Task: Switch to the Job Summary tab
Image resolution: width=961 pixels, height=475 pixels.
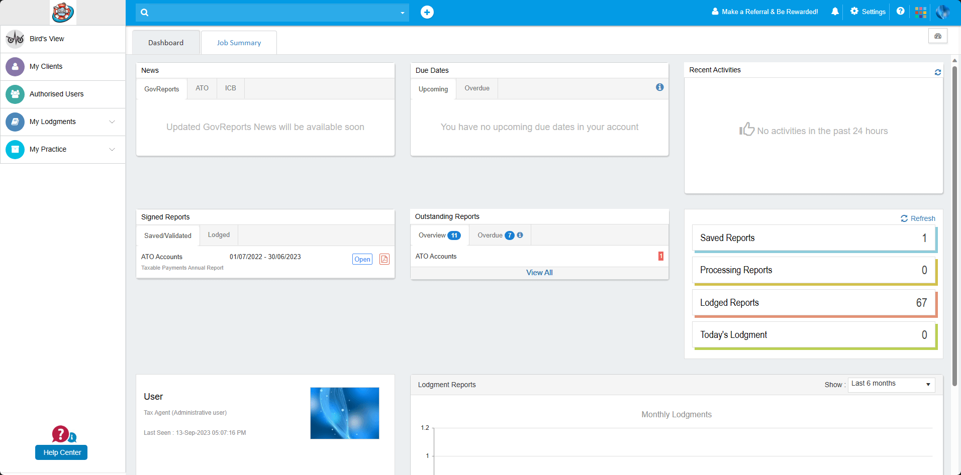Action: [x=239, y=43]
